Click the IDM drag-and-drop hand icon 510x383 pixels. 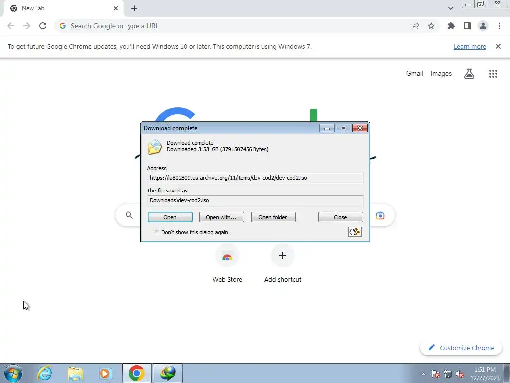click(355, 232)
